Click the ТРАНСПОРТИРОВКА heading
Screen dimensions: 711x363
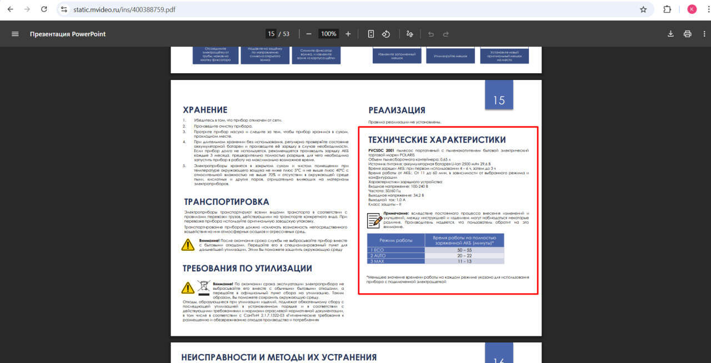pos(226,201)
